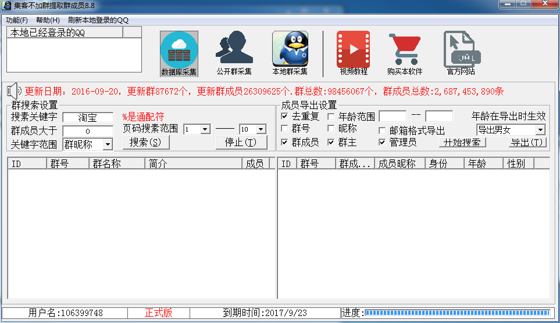The height and width of the screenshot is (323, 560).
Task: Click the app icon in title bar
Action: tap(7, 6)
